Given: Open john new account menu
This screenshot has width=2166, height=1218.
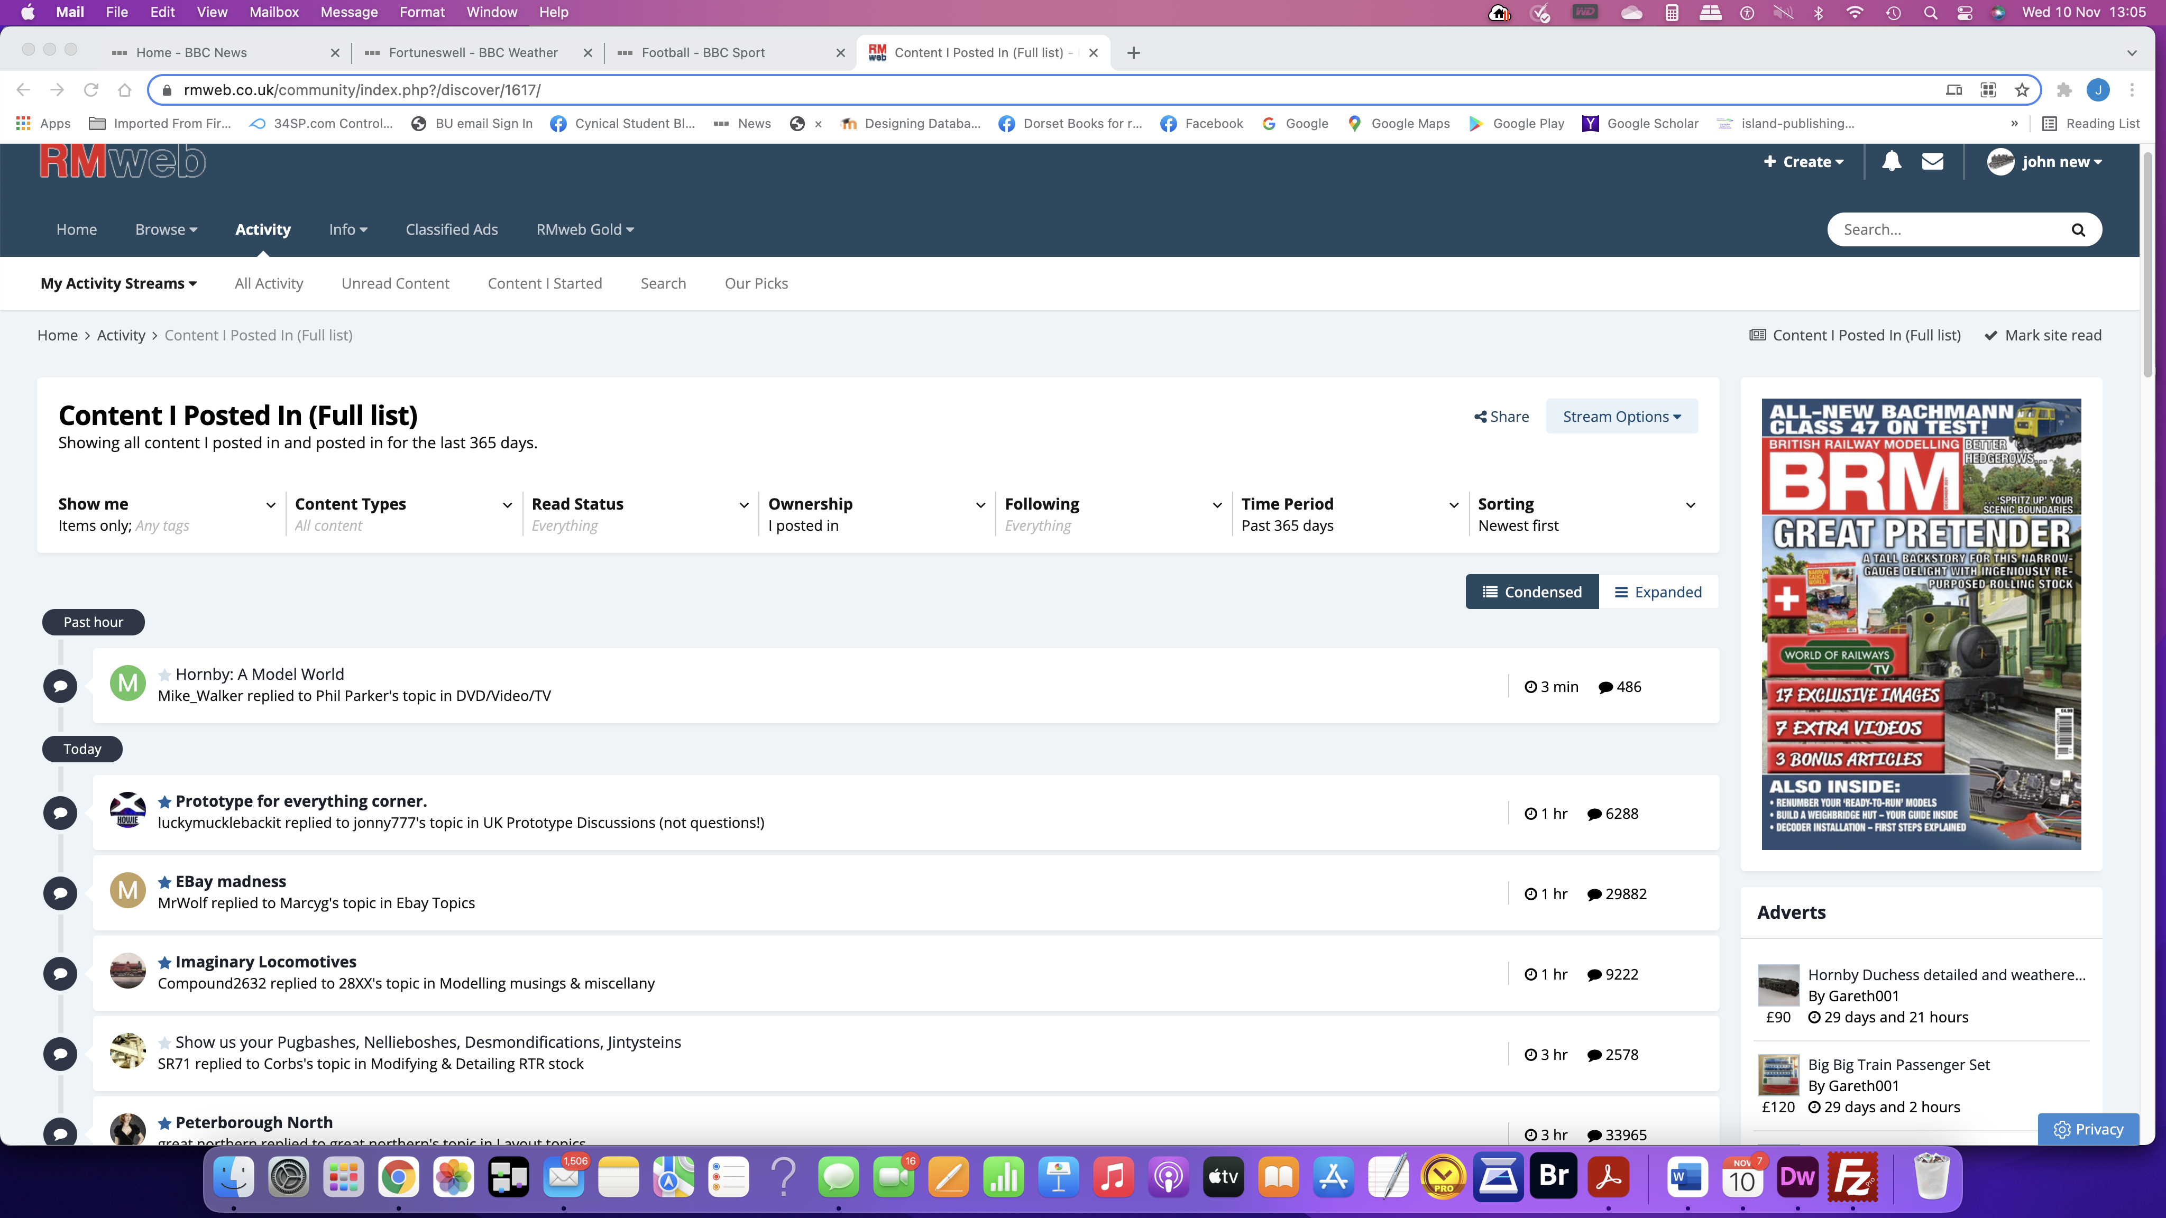Looking at the screenshot, I should coord(2044,161).
